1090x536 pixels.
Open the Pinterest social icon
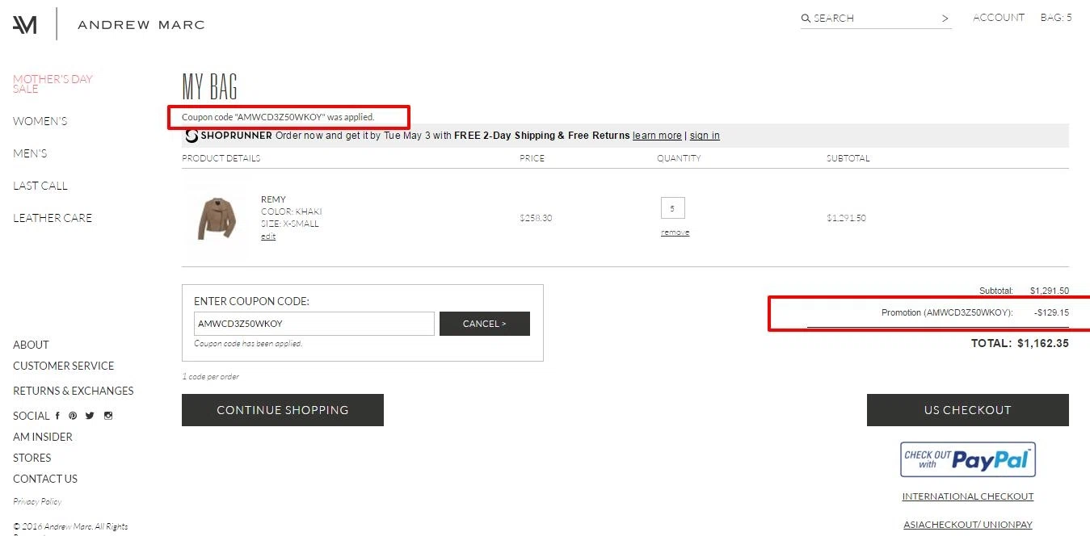(73, 416)
